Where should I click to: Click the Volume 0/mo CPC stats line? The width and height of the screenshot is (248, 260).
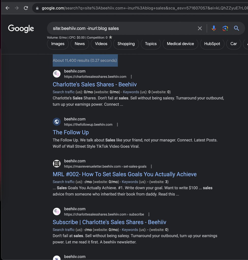(x=77, y=38)
